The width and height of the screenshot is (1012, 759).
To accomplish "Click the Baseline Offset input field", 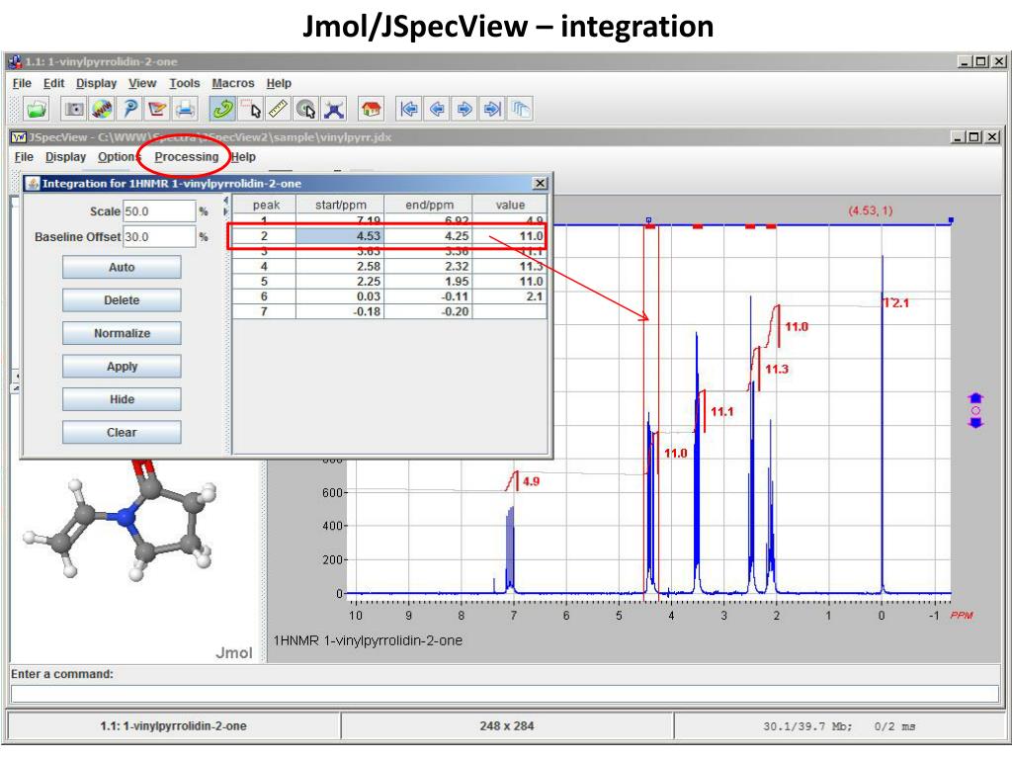I will [x=159, y=237].
